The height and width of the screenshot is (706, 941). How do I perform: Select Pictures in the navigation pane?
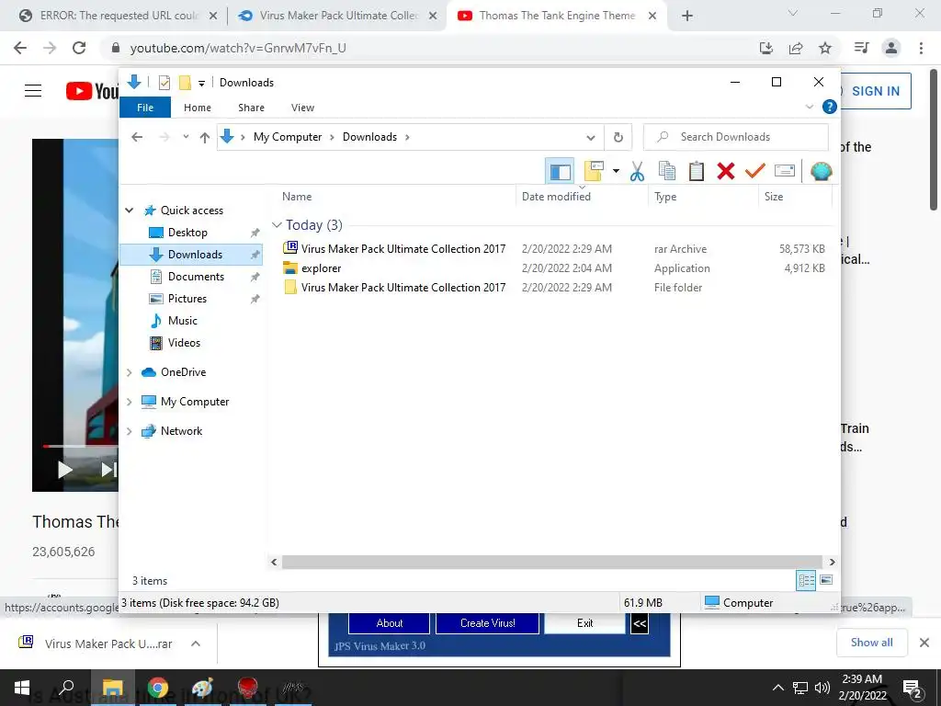(187, 299)
